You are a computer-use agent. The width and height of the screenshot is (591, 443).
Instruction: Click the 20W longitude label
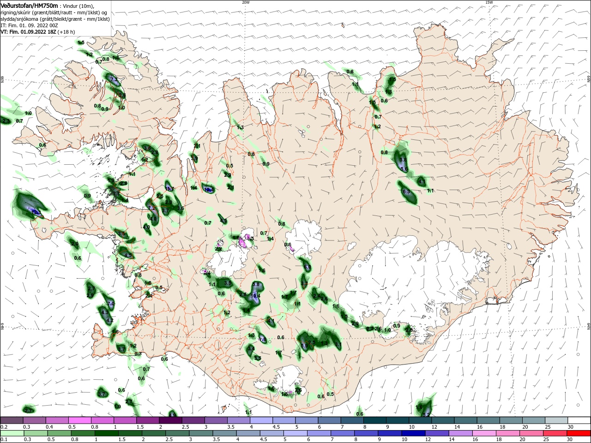tap(246, 2)
